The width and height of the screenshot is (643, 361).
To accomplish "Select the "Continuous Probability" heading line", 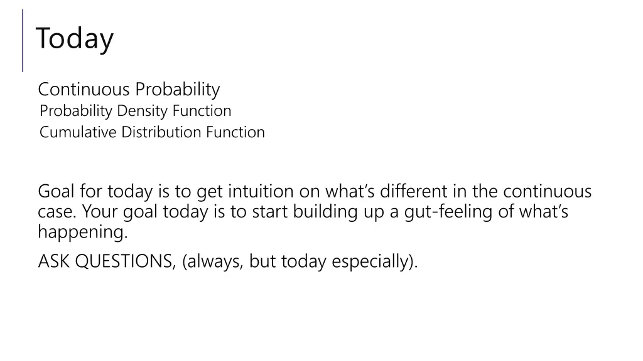I will pyautogui.click(x=129, y=89).
